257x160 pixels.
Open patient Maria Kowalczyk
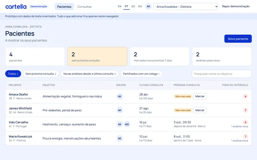[x=21, y=137]
